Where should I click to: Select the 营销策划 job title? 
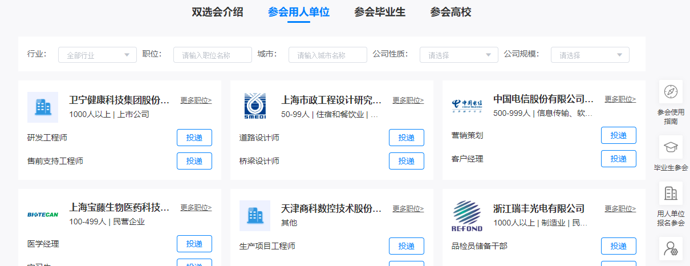tap(467, 135)
